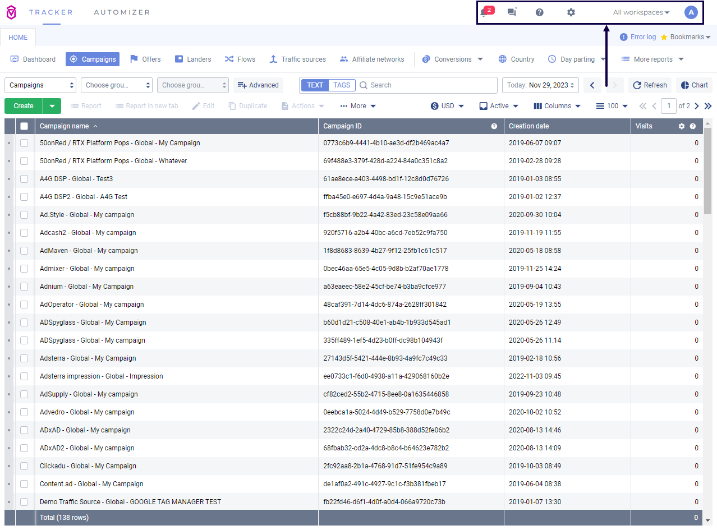Check the 50onRed My Campaign row checkbox

point(24,143)
